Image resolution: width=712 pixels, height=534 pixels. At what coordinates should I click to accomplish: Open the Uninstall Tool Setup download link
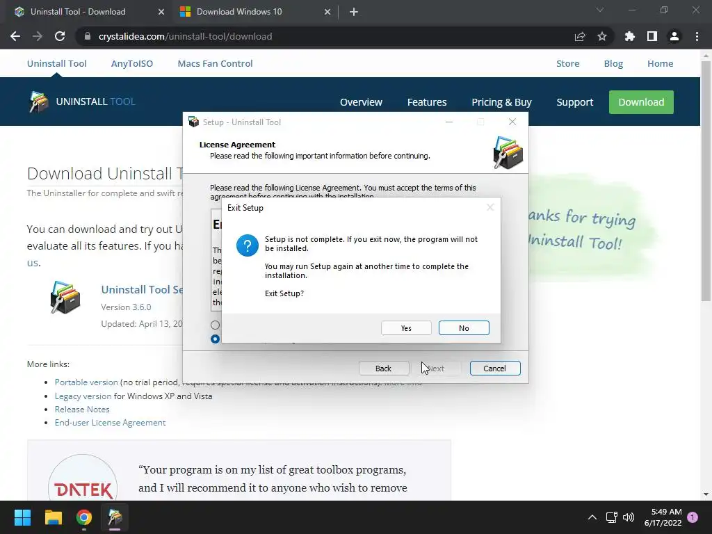pyautogui.click(x=142, y=290)
